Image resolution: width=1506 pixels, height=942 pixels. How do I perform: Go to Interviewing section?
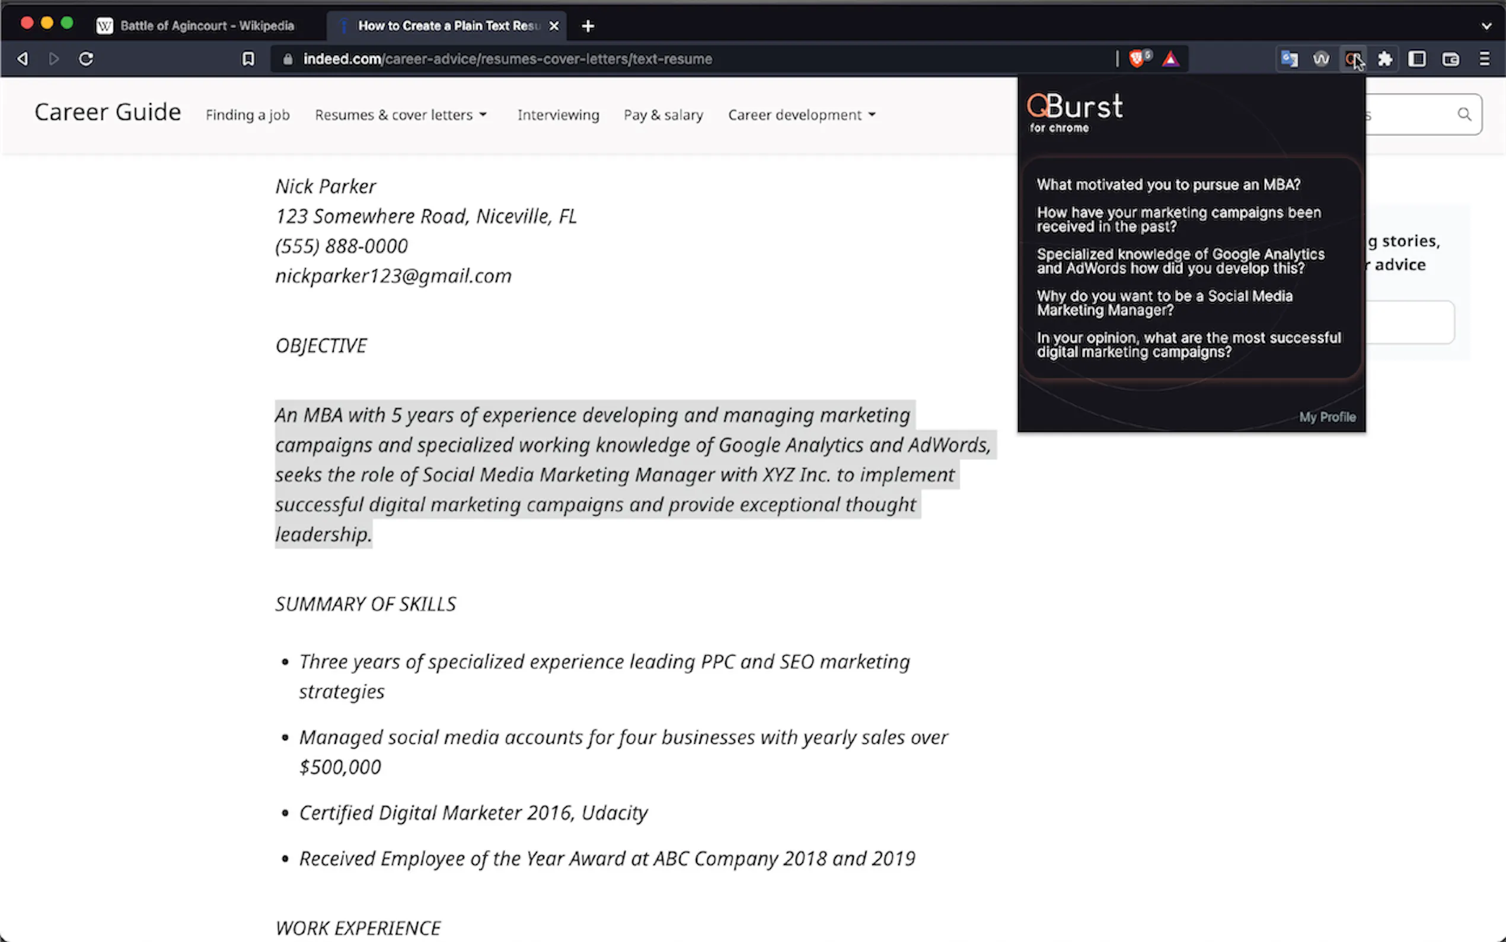(558, 114)
